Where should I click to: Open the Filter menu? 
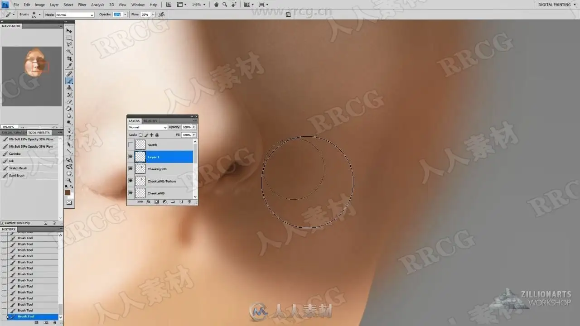pyautogui.click(x=82, y=5)
